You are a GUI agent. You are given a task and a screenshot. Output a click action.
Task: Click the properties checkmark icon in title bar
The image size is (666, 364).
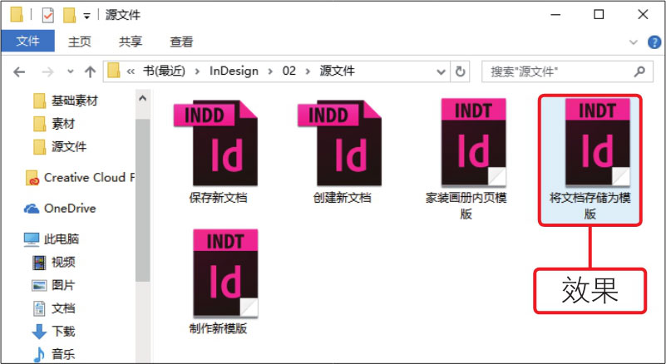coord(47,15)
